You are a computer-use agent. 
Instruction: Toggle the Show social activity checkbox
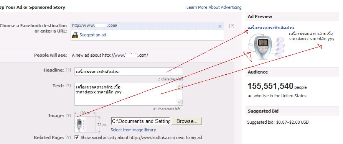(77, 137)
